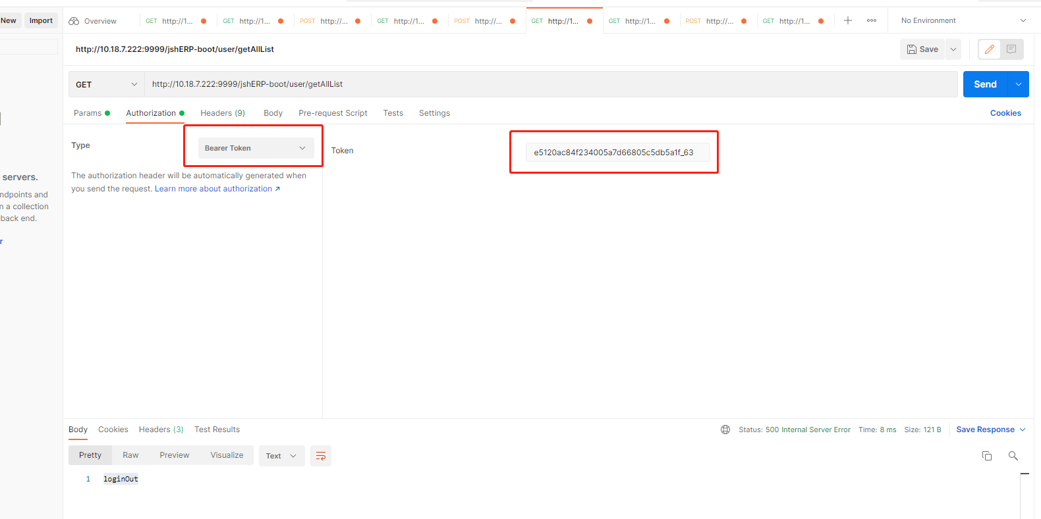This screenshot has width=1041, height=519.
Task: Open the Text format dropdown
Action: point(281,456)
